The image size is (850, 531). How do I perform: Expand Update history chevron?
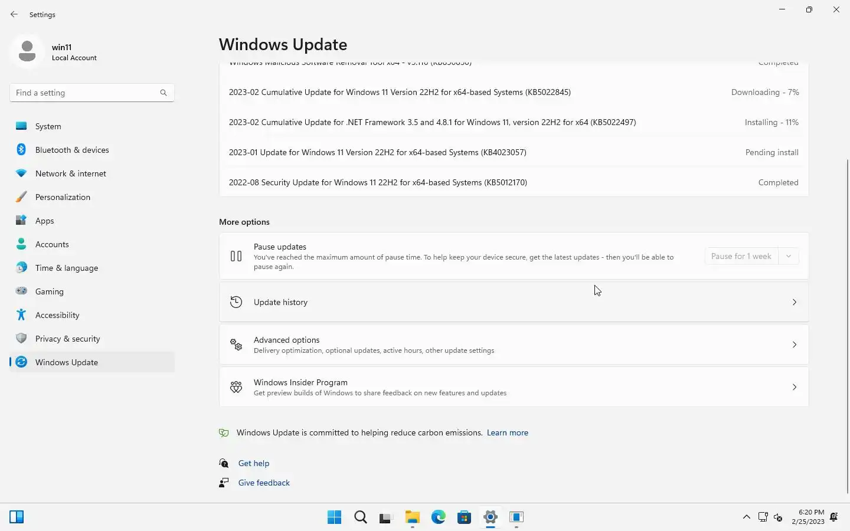[x=795, y=302]
